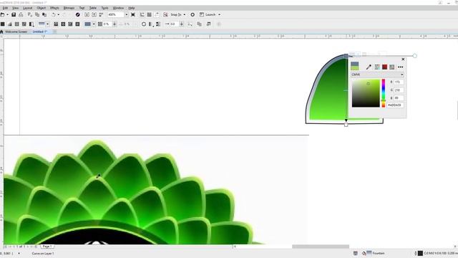Open the fountain fill mirror/repeat flyout
Image resolution: width=458 pixels, height=258 pixels.
[x=151, y=24]
